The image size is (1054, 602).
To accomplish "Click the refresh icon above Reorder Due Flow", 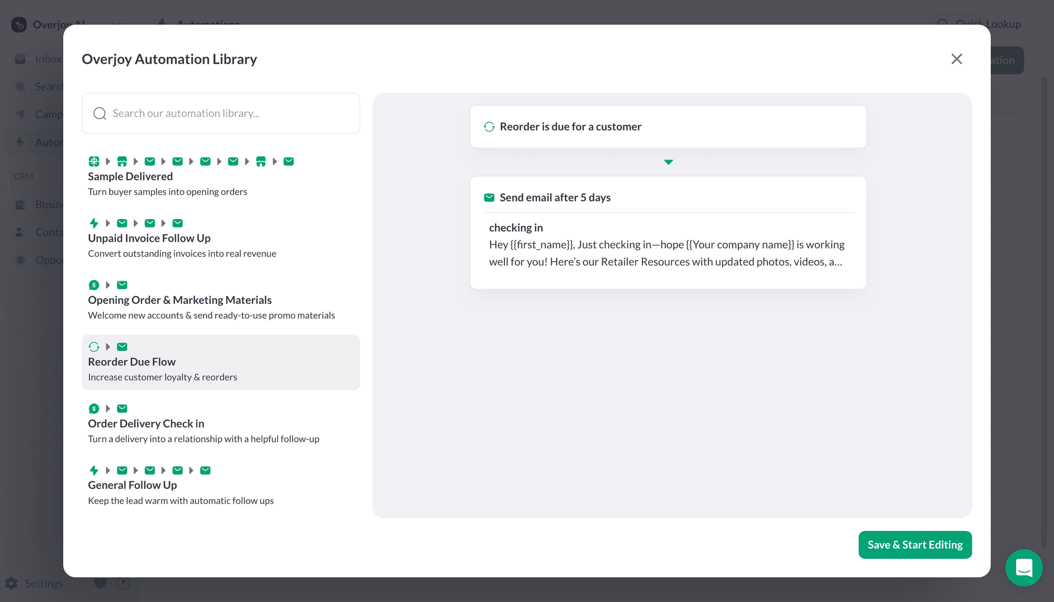I will (94, 347).
